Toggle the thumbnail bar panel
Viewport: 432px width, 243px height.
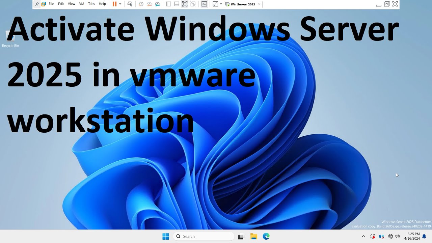177,4
